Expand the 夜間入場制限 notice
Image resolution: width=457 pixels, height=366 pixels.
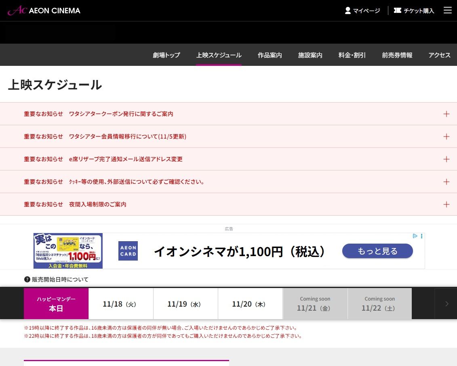(x=446, y=204)
